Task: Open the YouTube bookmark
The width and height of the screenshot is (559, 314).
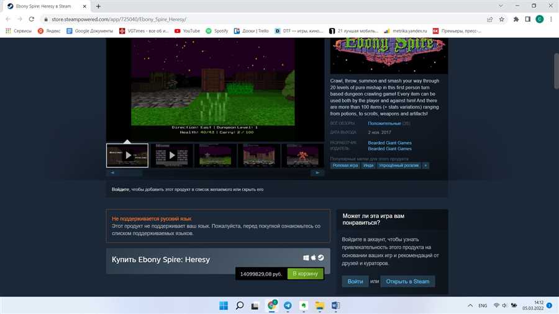Action: (187, 31)
